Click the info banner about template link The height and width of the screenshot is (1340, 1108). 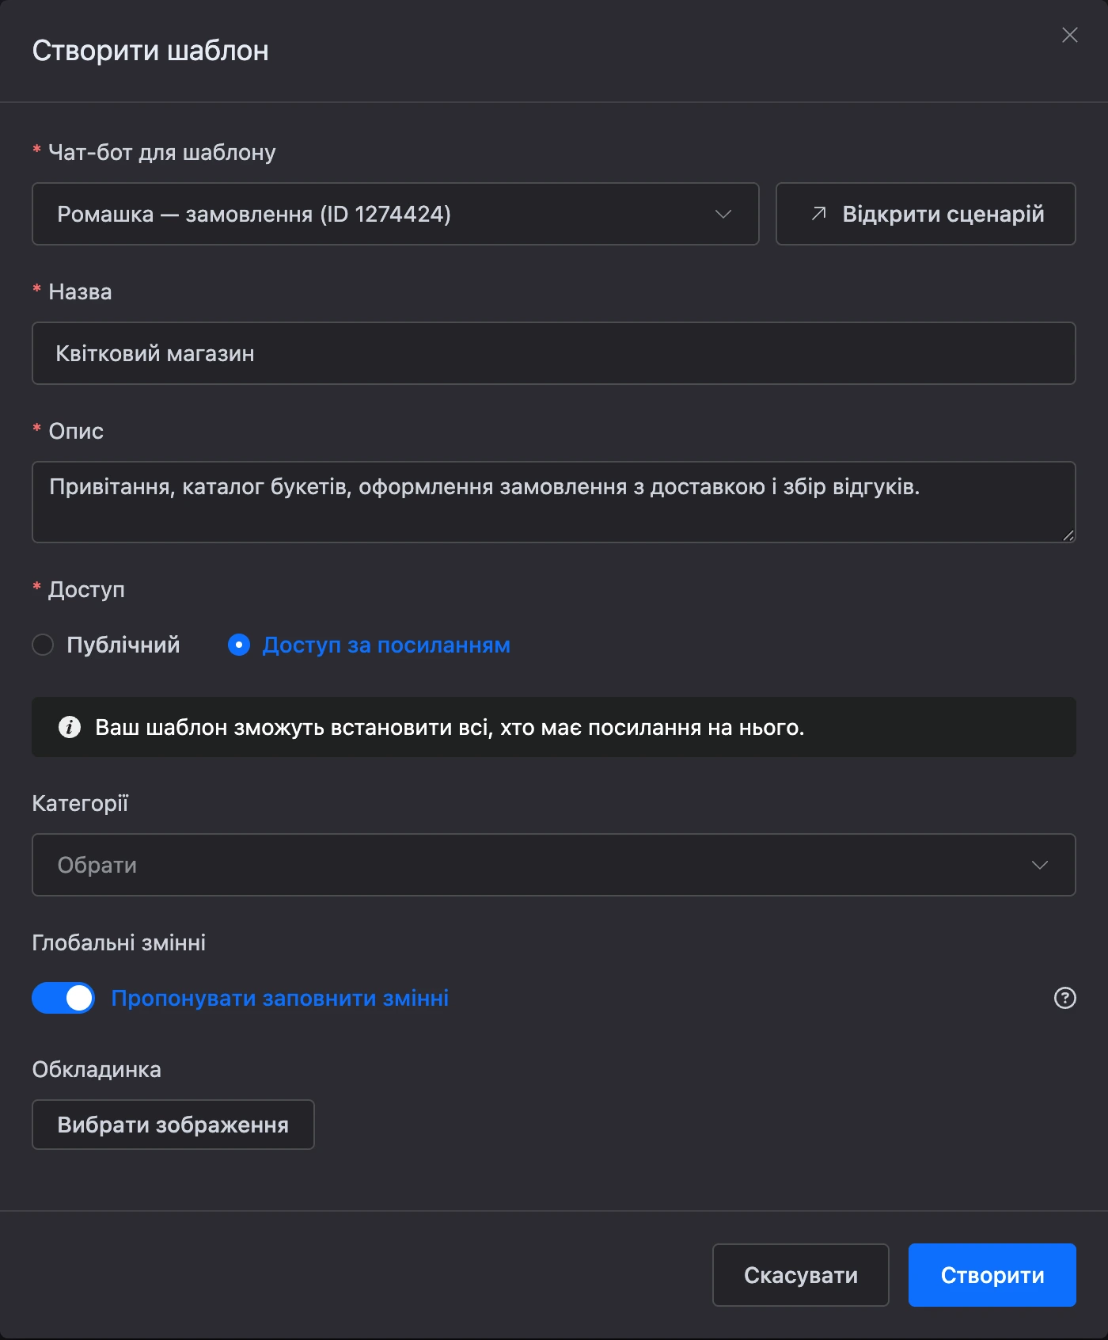point(554,727)
